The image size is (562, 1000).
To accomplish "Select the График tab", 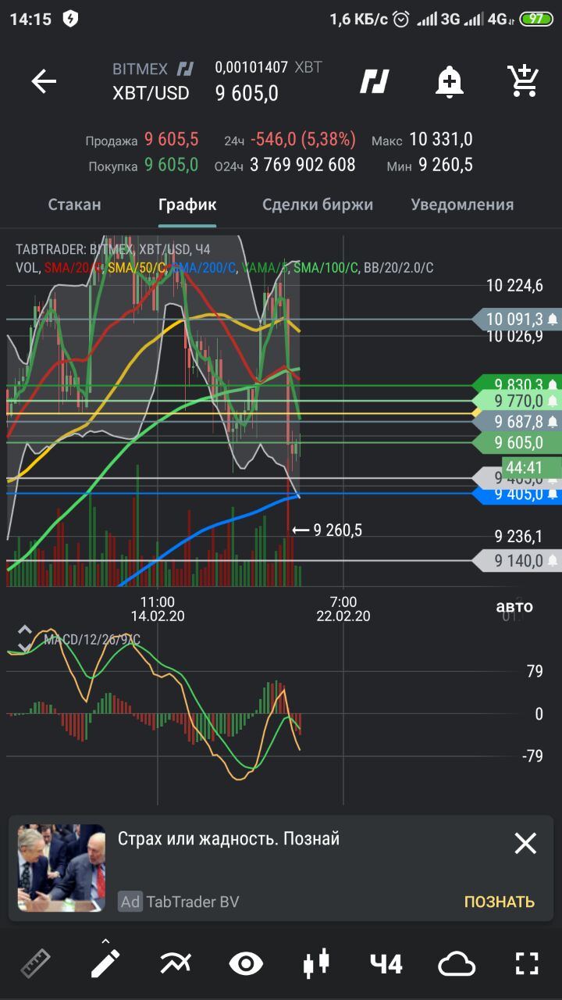I will pos(187,205).
